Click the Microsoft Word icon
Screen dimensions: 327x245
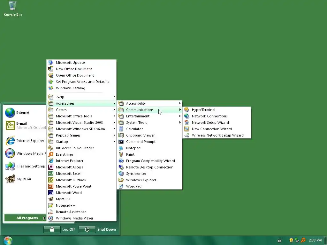pyautogui.click(x=51, y=193)
